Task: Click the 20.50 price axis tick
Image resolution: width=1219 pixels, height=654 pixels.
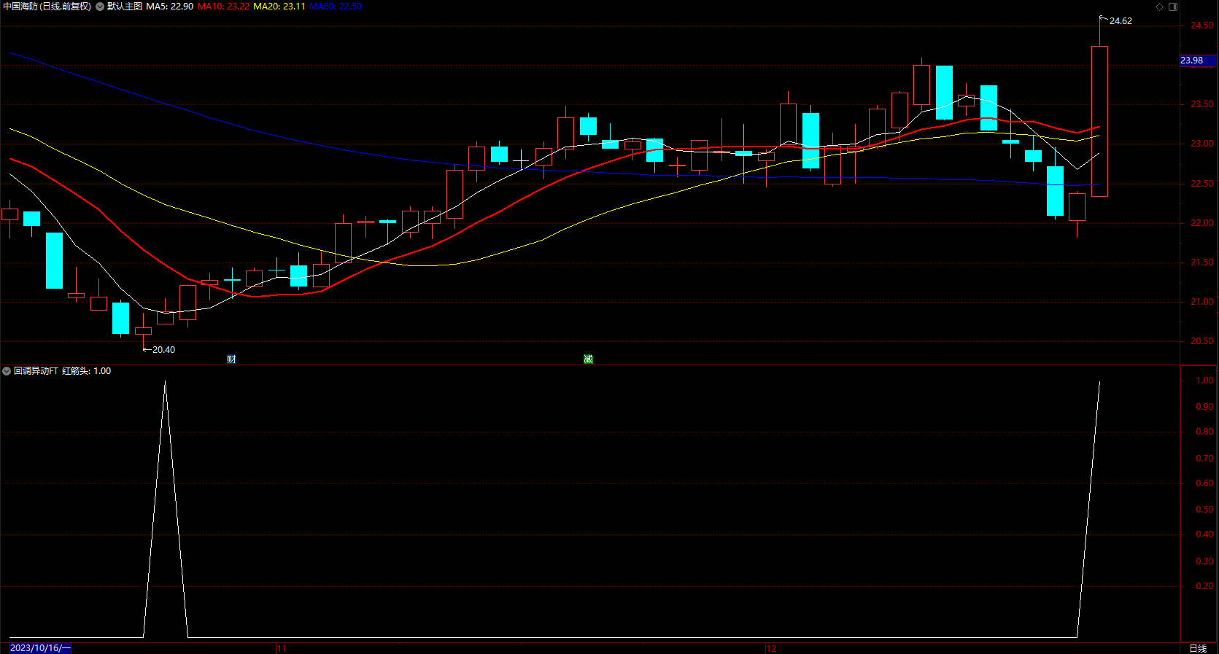Action: point(1202,341)
